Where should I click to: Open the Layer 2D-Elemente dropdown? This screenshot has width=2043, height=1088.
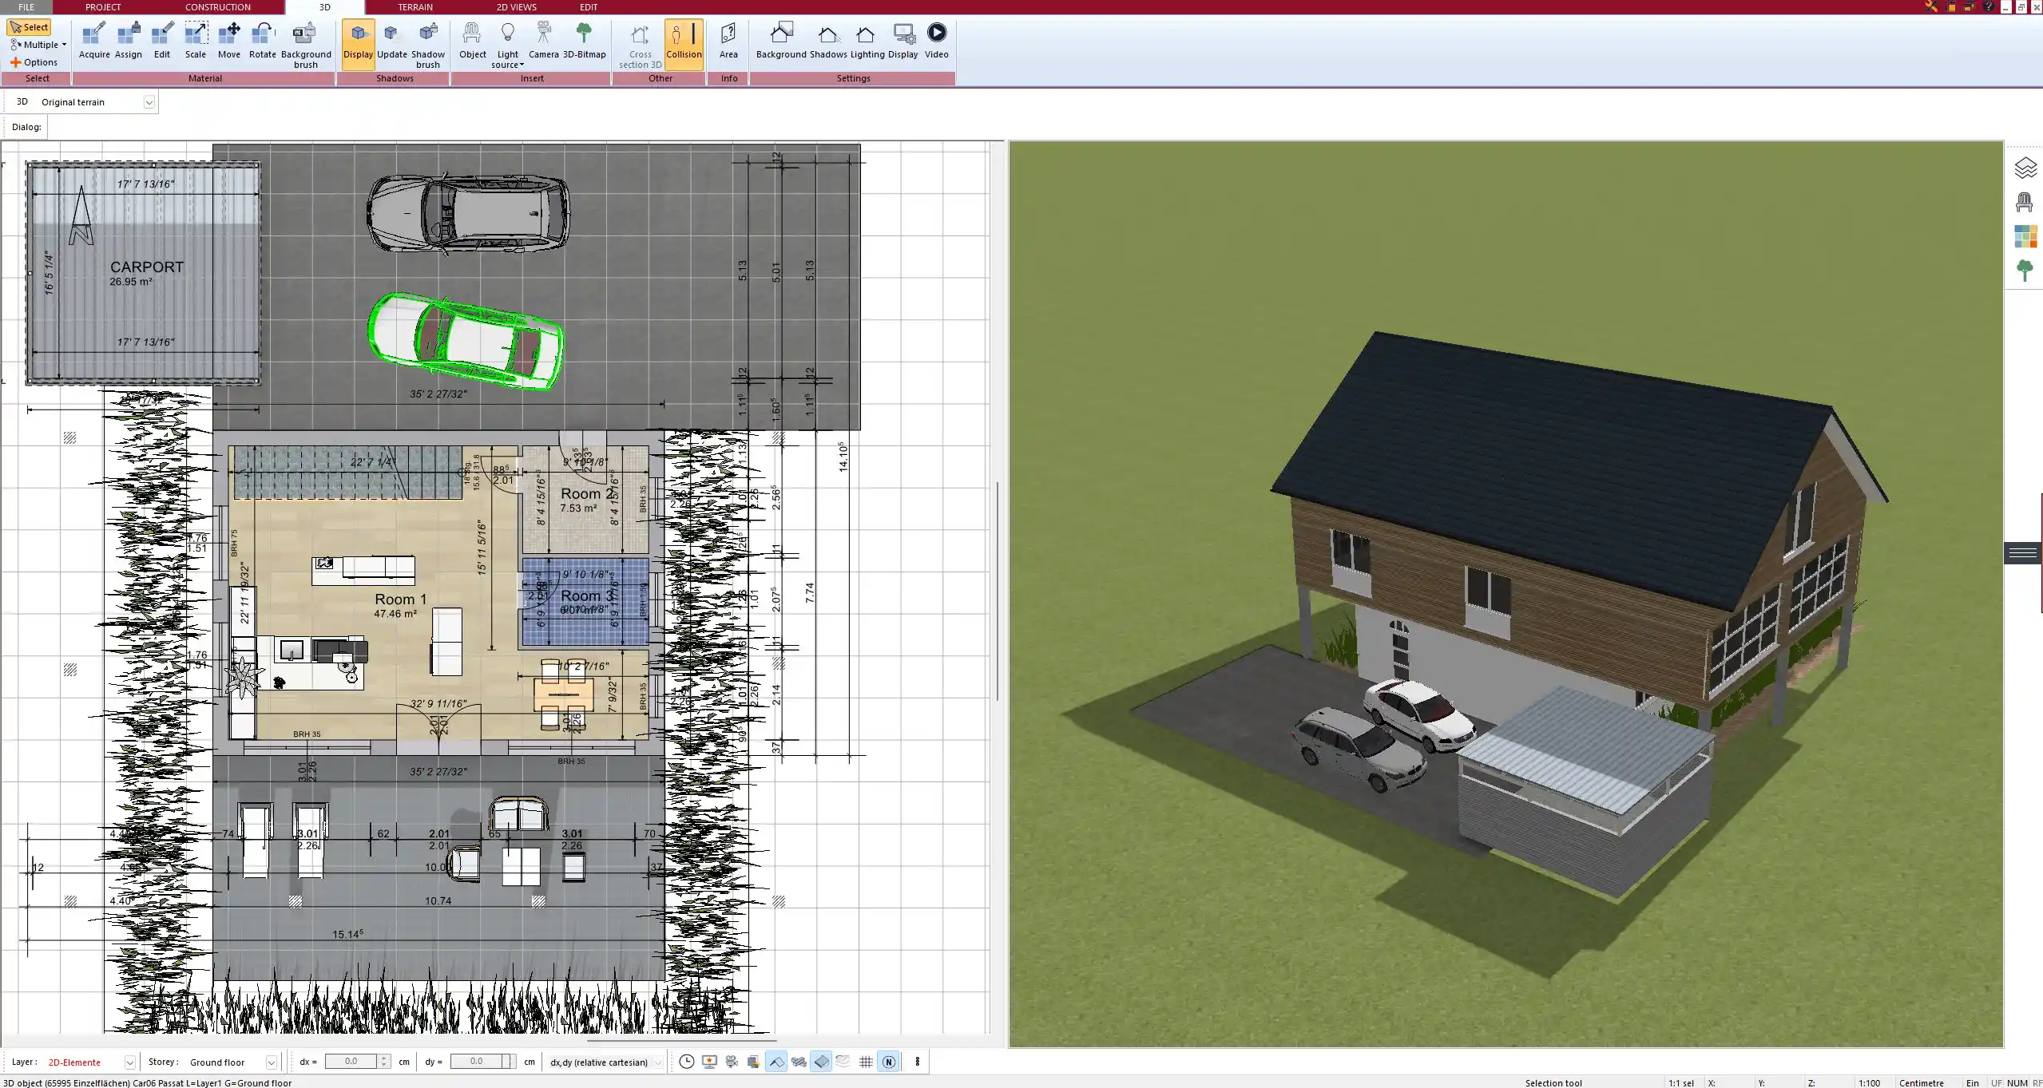click(129, 1062)
